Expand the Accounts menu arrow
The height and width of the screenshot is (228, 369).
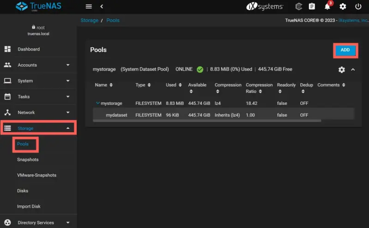tap(68, 65)
